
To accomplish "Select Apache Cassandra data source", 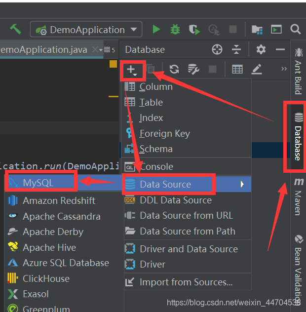I will pyautogui.click(x=64, y=216).
